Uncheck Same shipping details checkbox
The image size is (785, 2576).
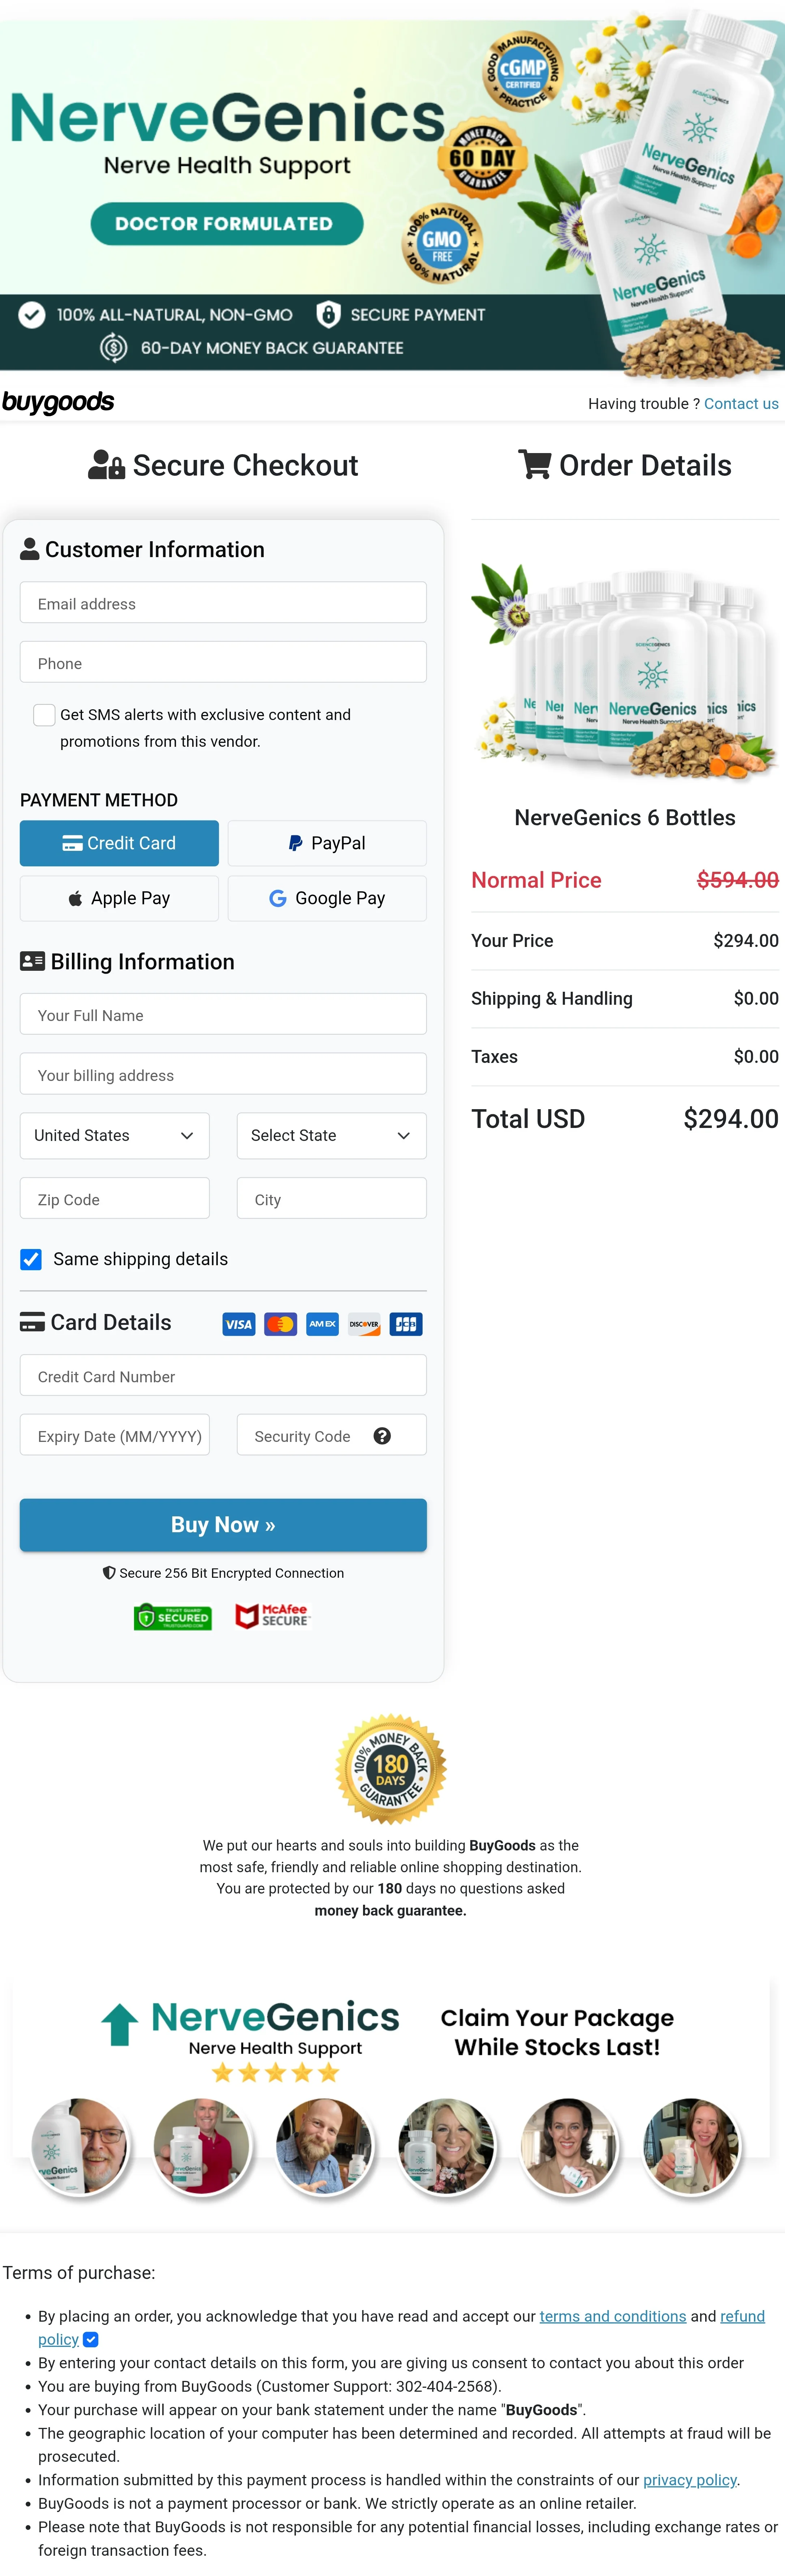tap(31, 1260)
